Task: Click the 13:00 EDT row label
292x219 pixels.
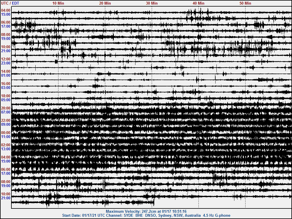Action: pos(6,149)
